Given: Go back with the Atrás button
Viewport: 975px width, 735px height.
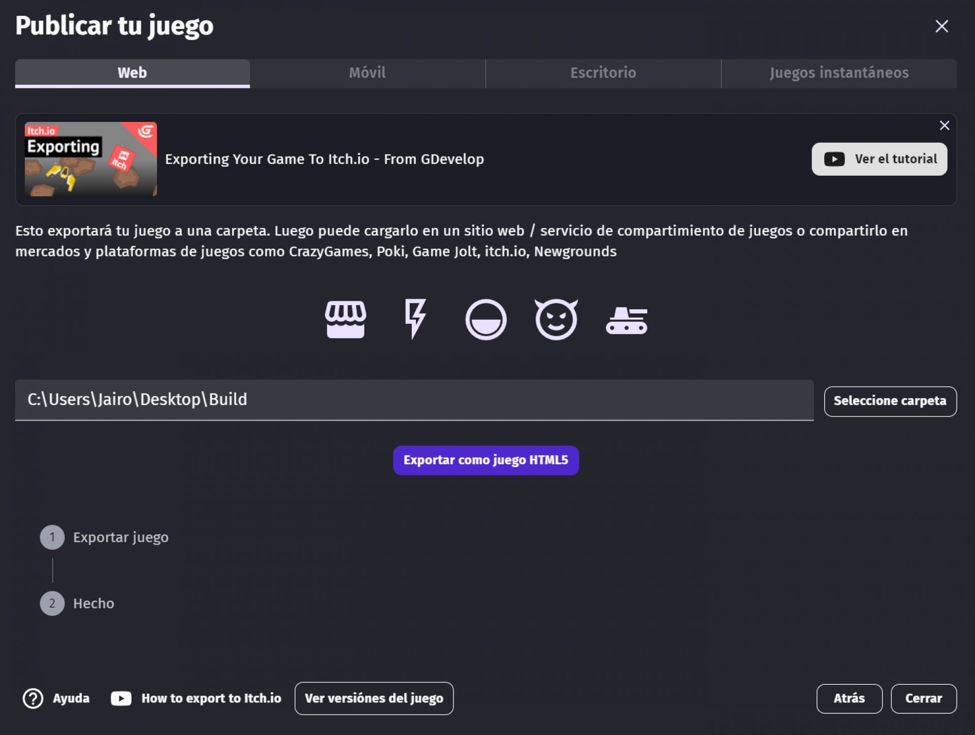Looking at the screenshot, I should 850,699.
